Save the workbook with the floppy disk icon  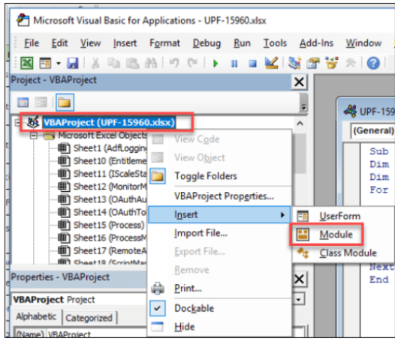(x=73, y=63)
